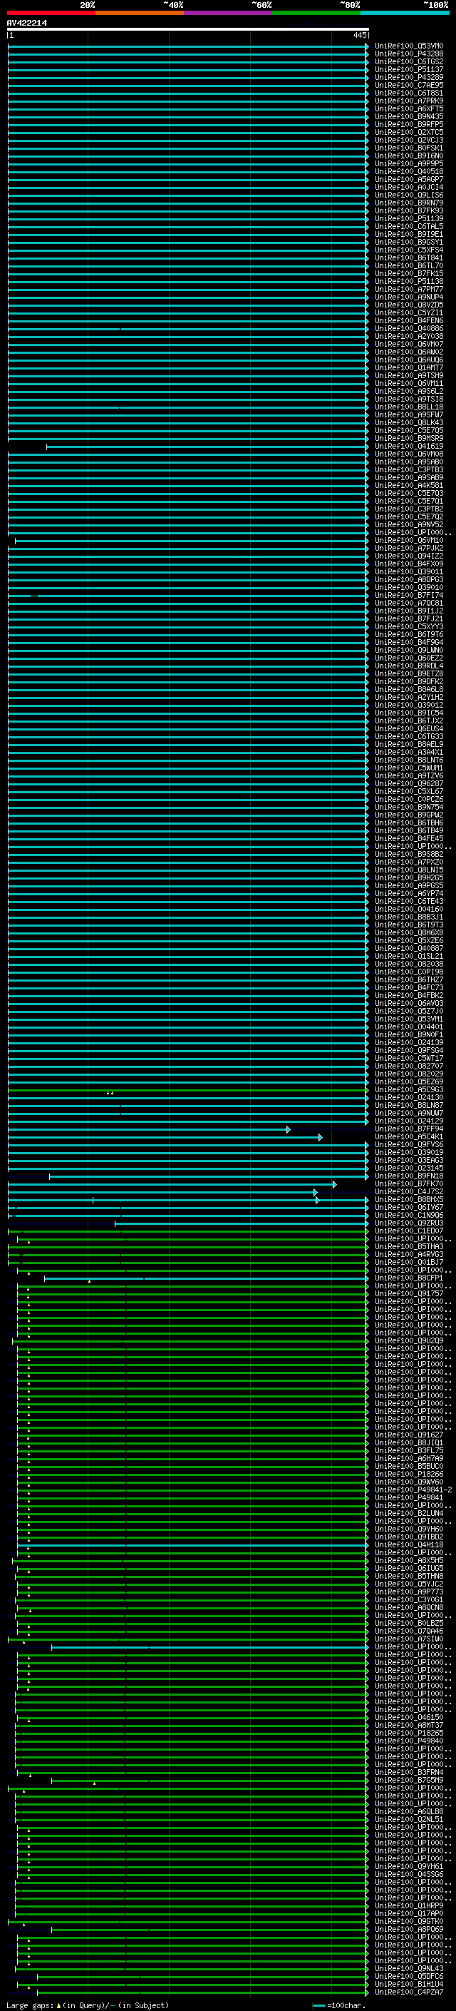Click hit label UniRef100_Q1HRP9
Screen dimensions: 456x2011
click(x=408, y=1905)
